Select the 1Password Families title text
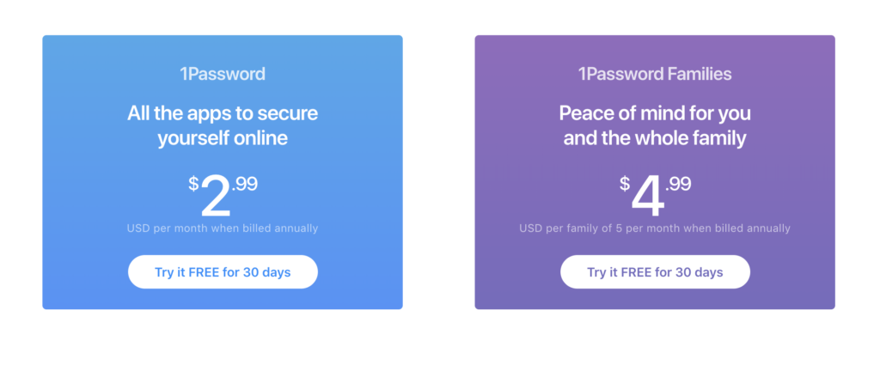 click(655, 74)
